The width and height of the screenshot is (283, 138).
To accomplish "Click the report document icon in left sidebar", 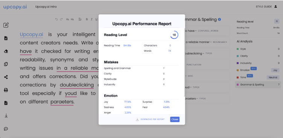I will pos(6,103).
